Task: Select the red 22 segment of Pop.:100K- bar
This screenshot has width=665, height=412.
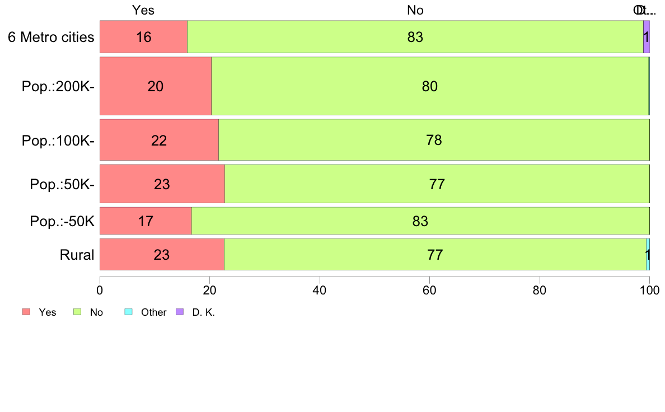Action: [x=160, y=140]
